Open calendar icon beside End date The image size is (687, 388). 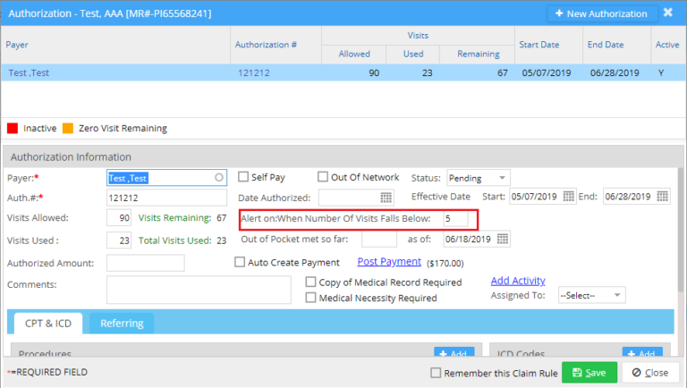(x=662, y=197)
